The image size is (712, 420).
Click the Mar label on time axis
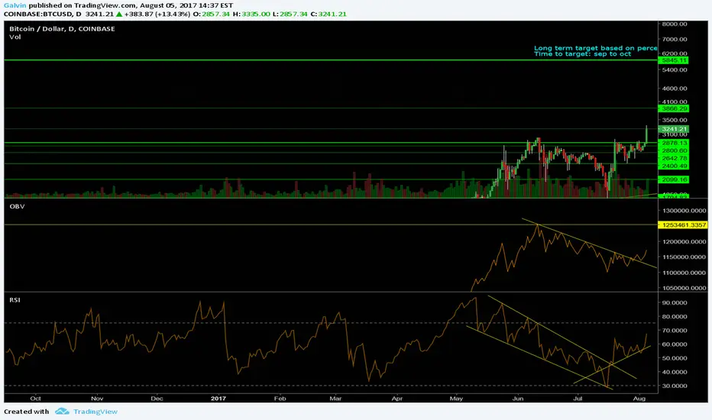point(335,399)
